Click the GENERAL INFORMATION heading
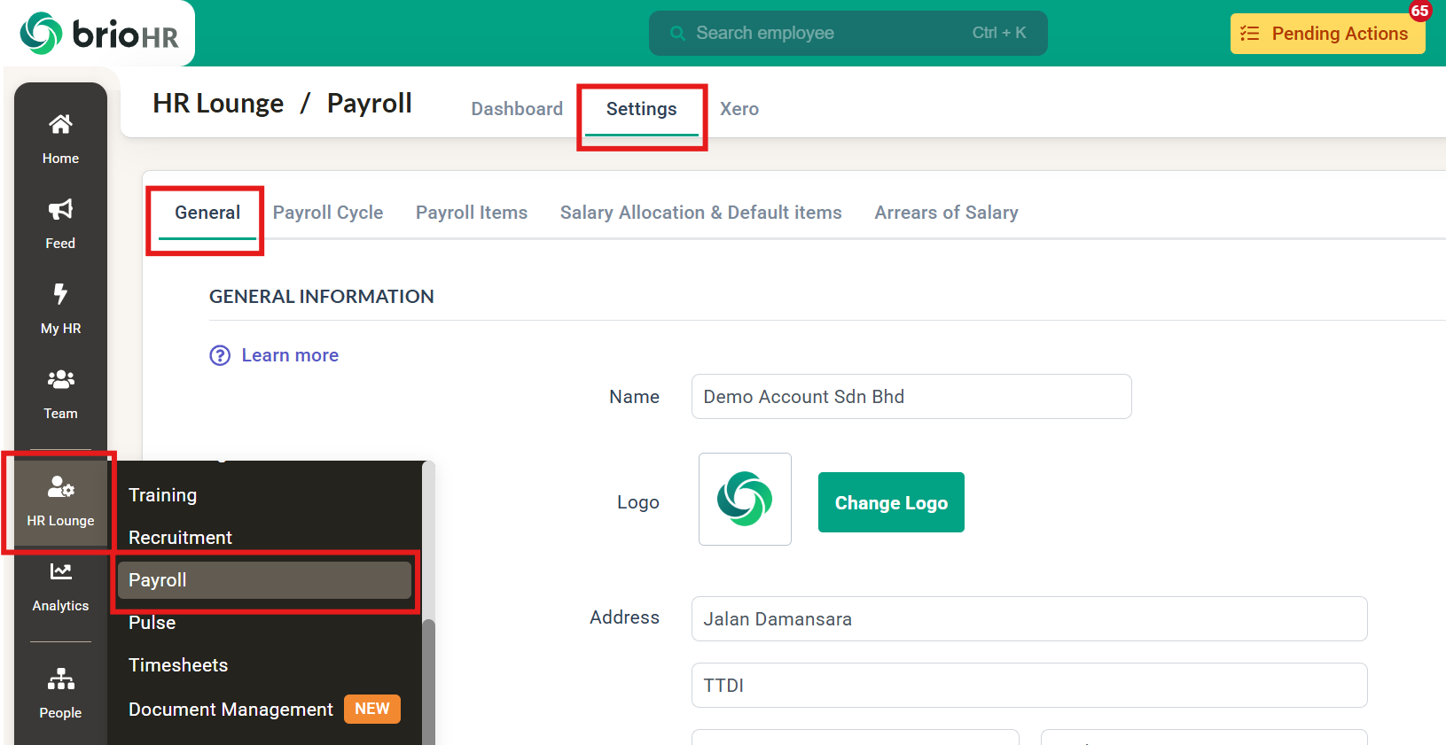Image resolution: width=1446 pixels, height=745 pixels. point(322,297)
